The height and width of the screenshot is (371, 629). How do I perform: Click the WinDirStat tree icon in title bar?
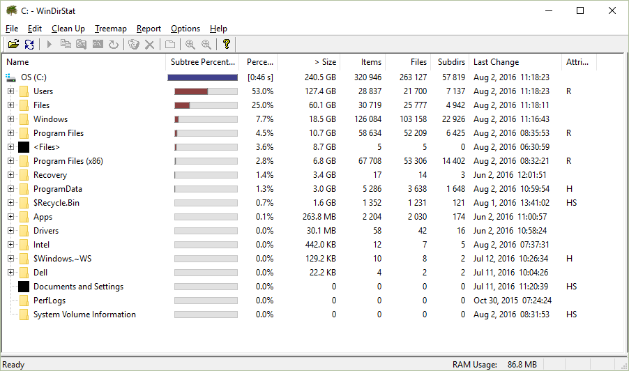pos(12,10)
